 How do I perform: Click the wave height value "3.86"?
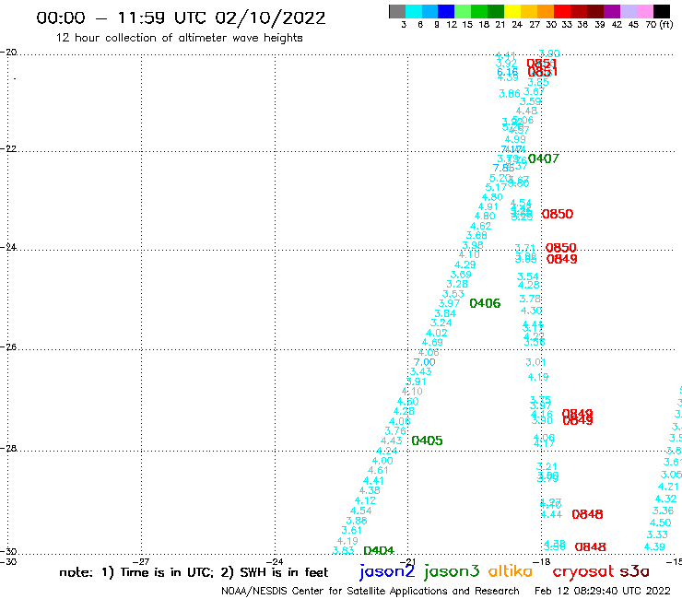point(510,94)
